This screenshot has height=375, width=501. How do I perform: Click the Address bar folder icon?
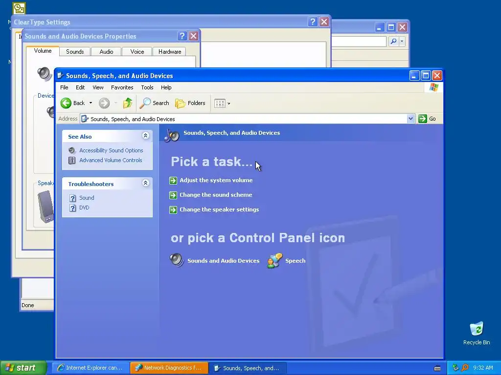pyautogui.click(x=85, y=119)
